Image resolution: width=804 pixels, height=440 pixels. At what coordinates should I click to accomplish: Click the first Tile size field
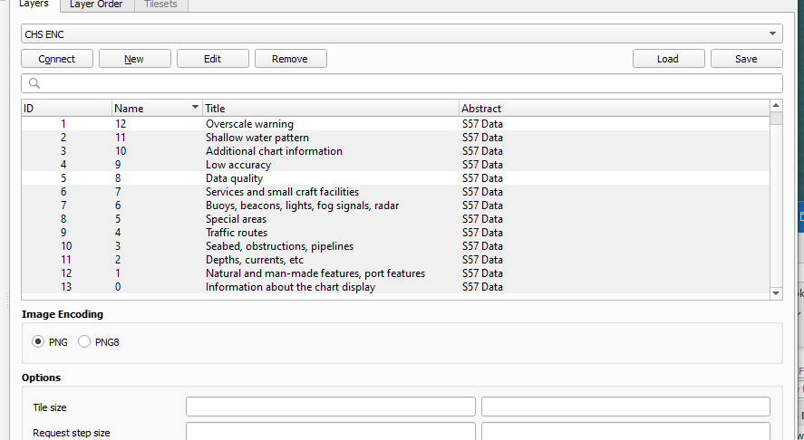point(330,407)
